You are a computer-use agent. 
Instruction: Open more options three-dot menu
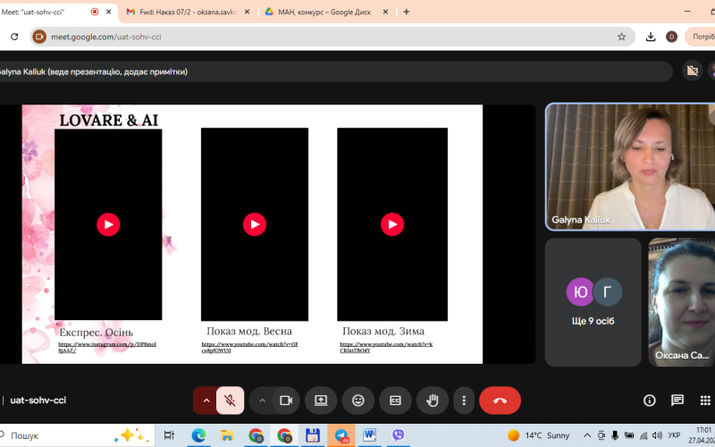464,401
